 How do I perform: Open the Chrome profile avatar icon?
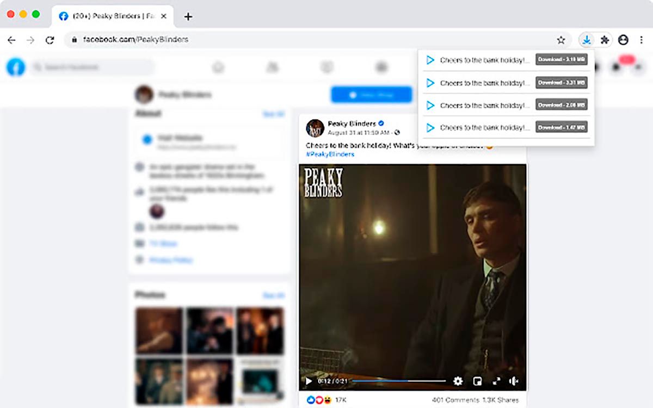[x=623, y=40]
